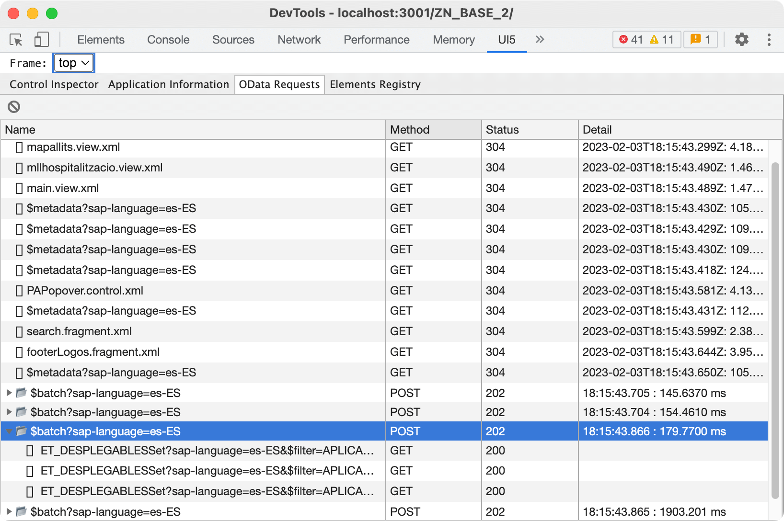Open the Issues panel indicator icon

pos(696,40)
